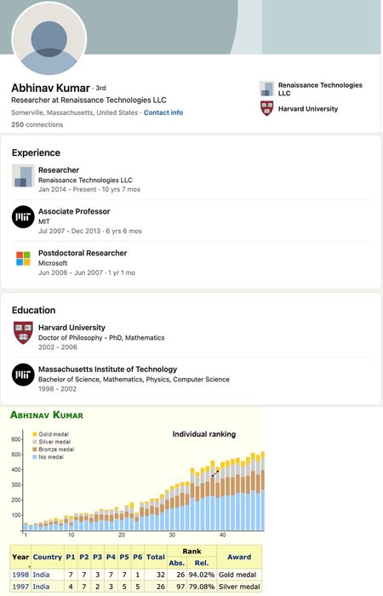Click the Country column header
Screen dimensions: 383x596
[x=47, y=557]
